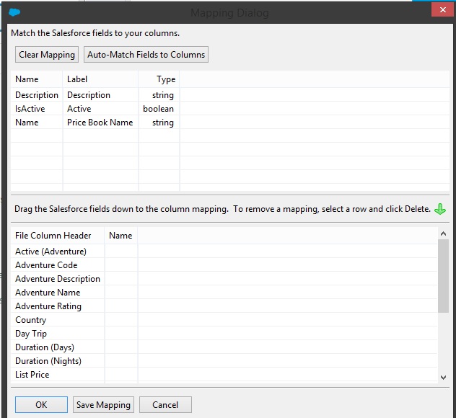Select the Description Salesforce field row
The image size is (456, 418).
coord(37,95)
